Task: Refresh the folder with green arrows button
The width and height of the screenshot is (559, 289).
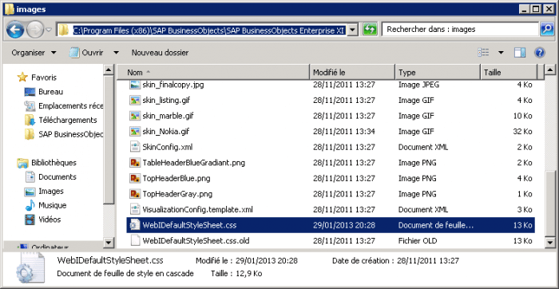Action: tap(370, 30)
